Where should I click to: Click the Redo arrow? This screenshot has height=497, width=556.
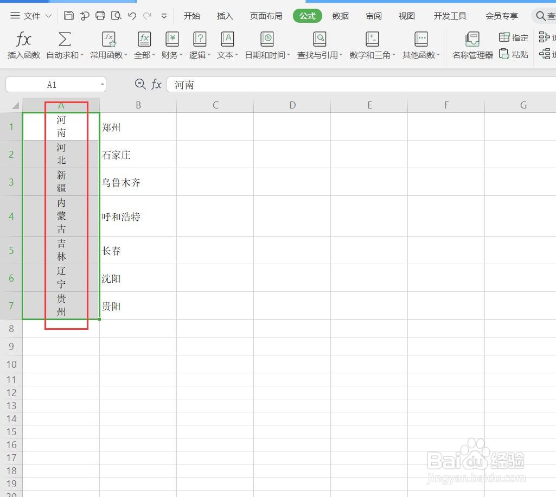pos(147,16)
